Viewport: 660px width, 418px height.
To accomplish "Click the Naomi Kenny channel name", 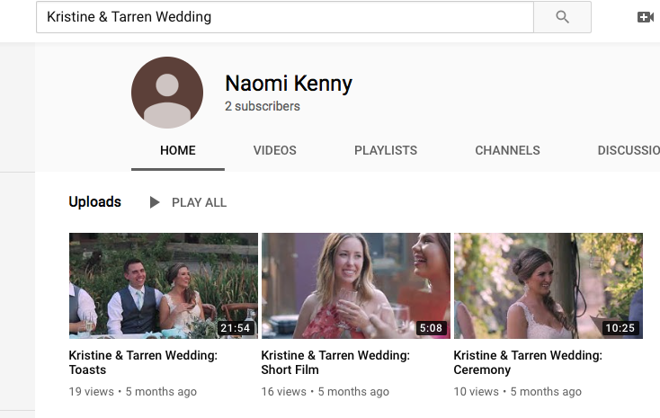I will 289,84.
